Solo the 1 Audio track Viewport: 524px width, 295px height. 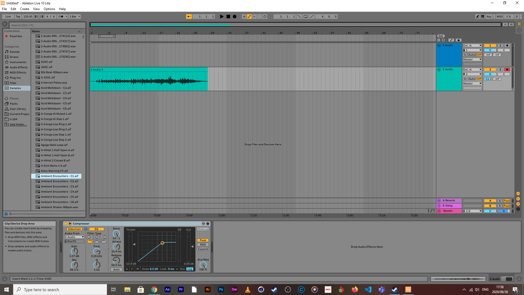(500, 46)
